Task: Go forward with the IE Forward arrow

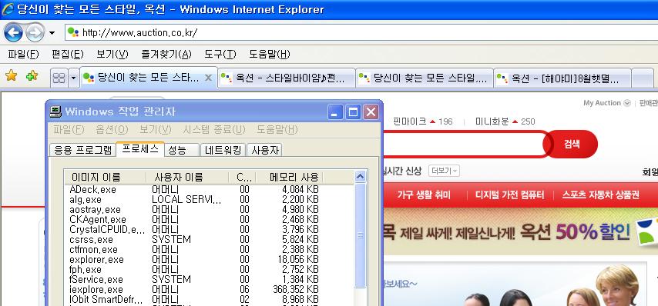Action: (35, 32)
